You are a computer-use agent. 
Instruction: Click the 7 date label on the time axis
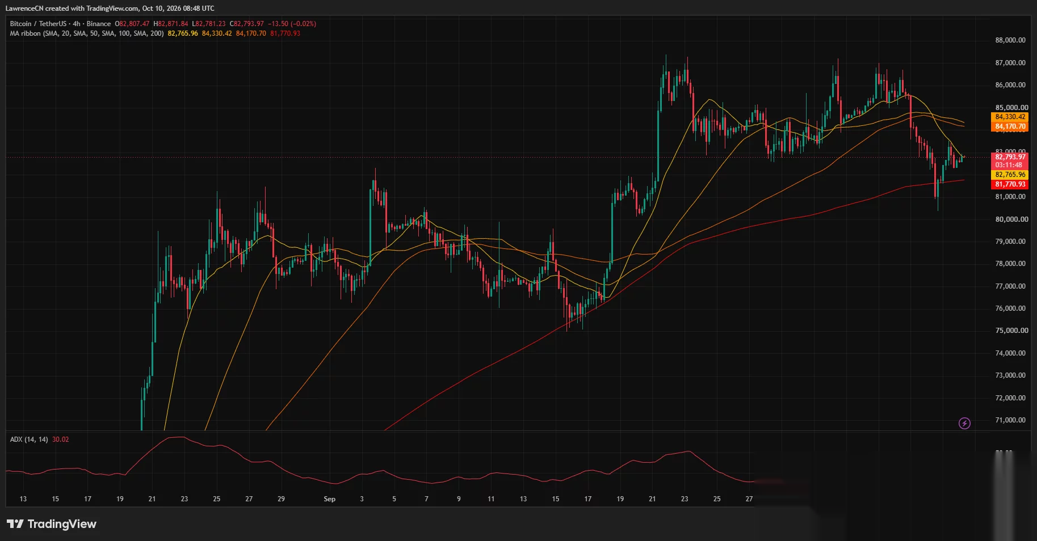pyautogui.click(x=426, y=499)
